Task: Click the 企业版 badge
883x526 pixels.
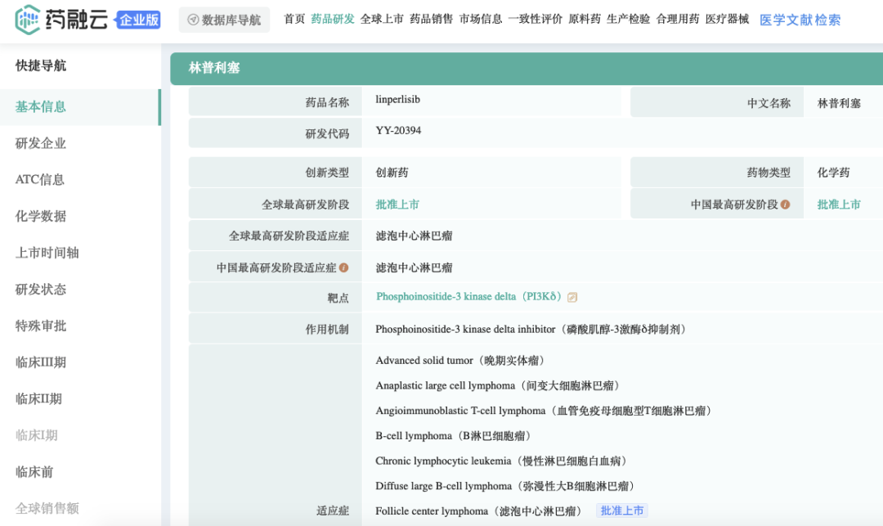Action: coord(138,20)
